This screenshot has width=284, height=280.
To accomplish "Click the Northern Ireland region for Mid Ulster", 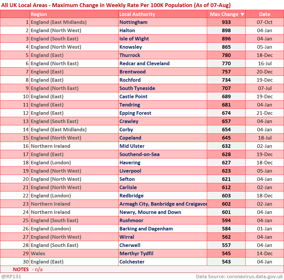I will [51, 146].
